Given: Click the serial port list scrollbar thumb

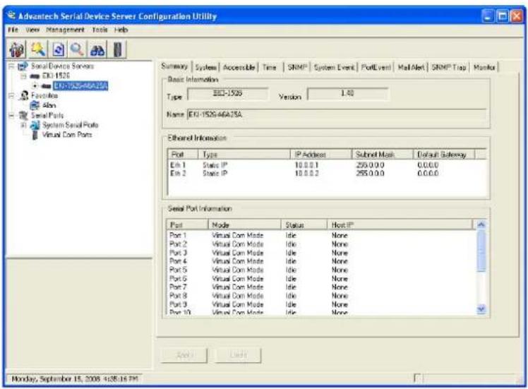Looking at the screenshot, I should coord(481,251).
